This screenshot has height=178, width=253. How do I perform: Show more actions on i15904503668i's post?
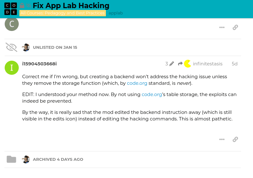point(222,139)
